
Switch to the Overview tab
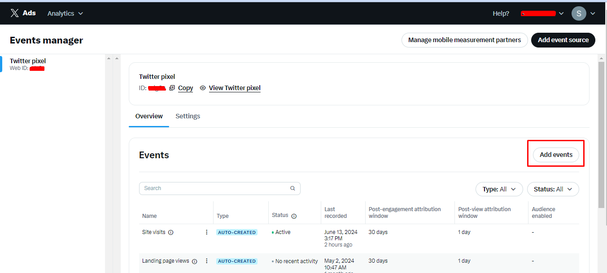click(x=149, y=116)
